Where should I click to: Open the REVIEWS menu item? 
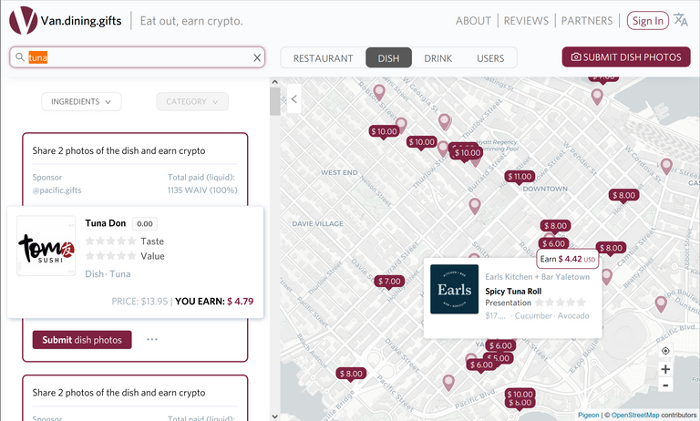point(526,21)
